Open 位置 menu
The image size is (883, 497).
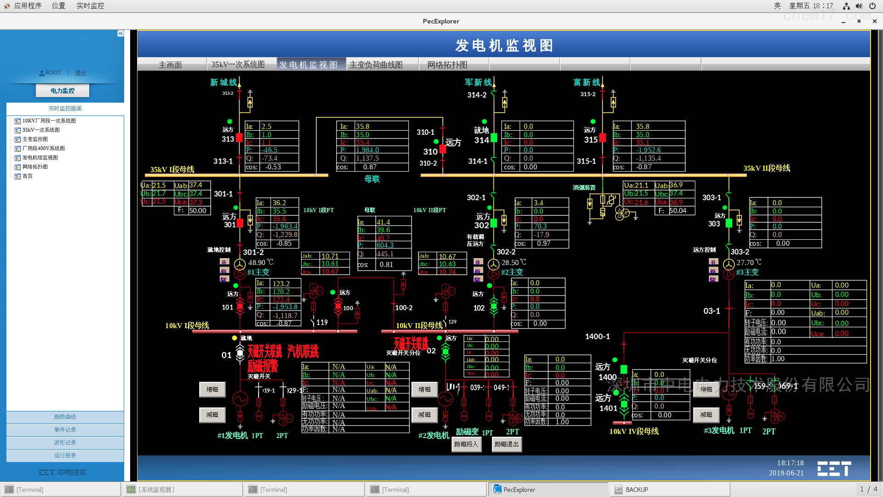tap(58, 6)
